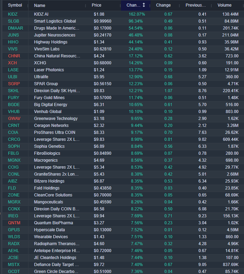Image resolution: width=244 pixels, height=274 pixels.
Task: Sort by Volume column header
Action: tap(225, 5)
